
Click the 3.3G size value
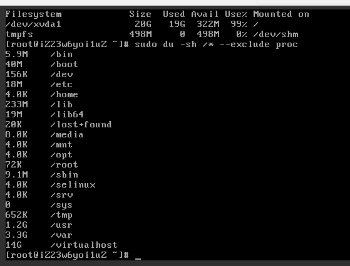click(16, 235)
